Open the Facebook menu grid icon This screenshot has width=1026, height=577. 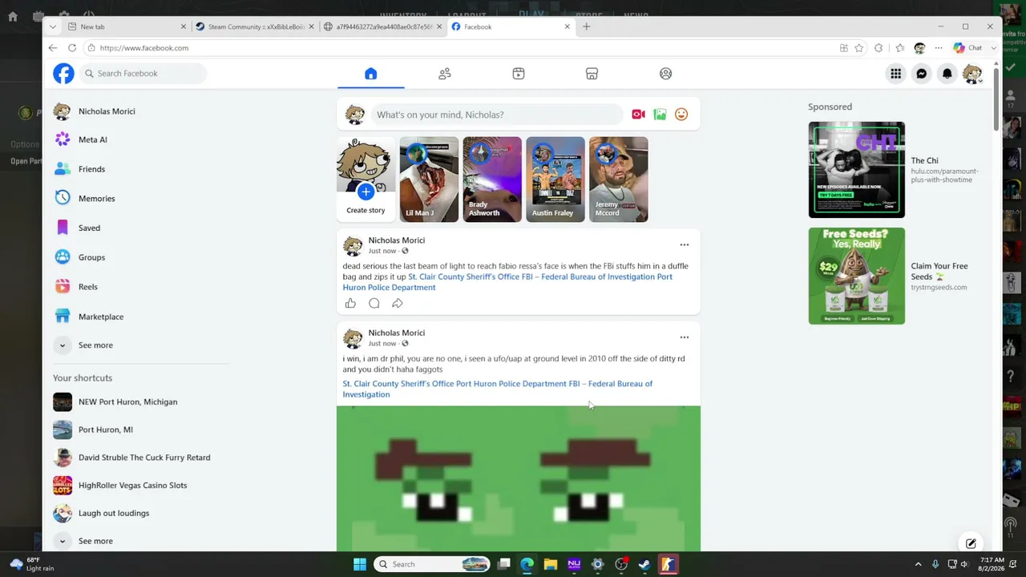click(x=895, y=74)
